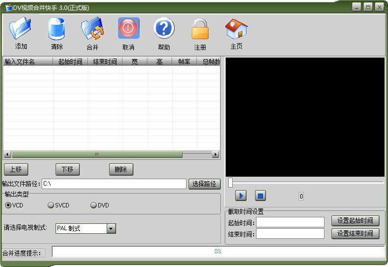The image size is (388, 267).
Task: Click the 帧率 column header
Action: click(184, 62)
